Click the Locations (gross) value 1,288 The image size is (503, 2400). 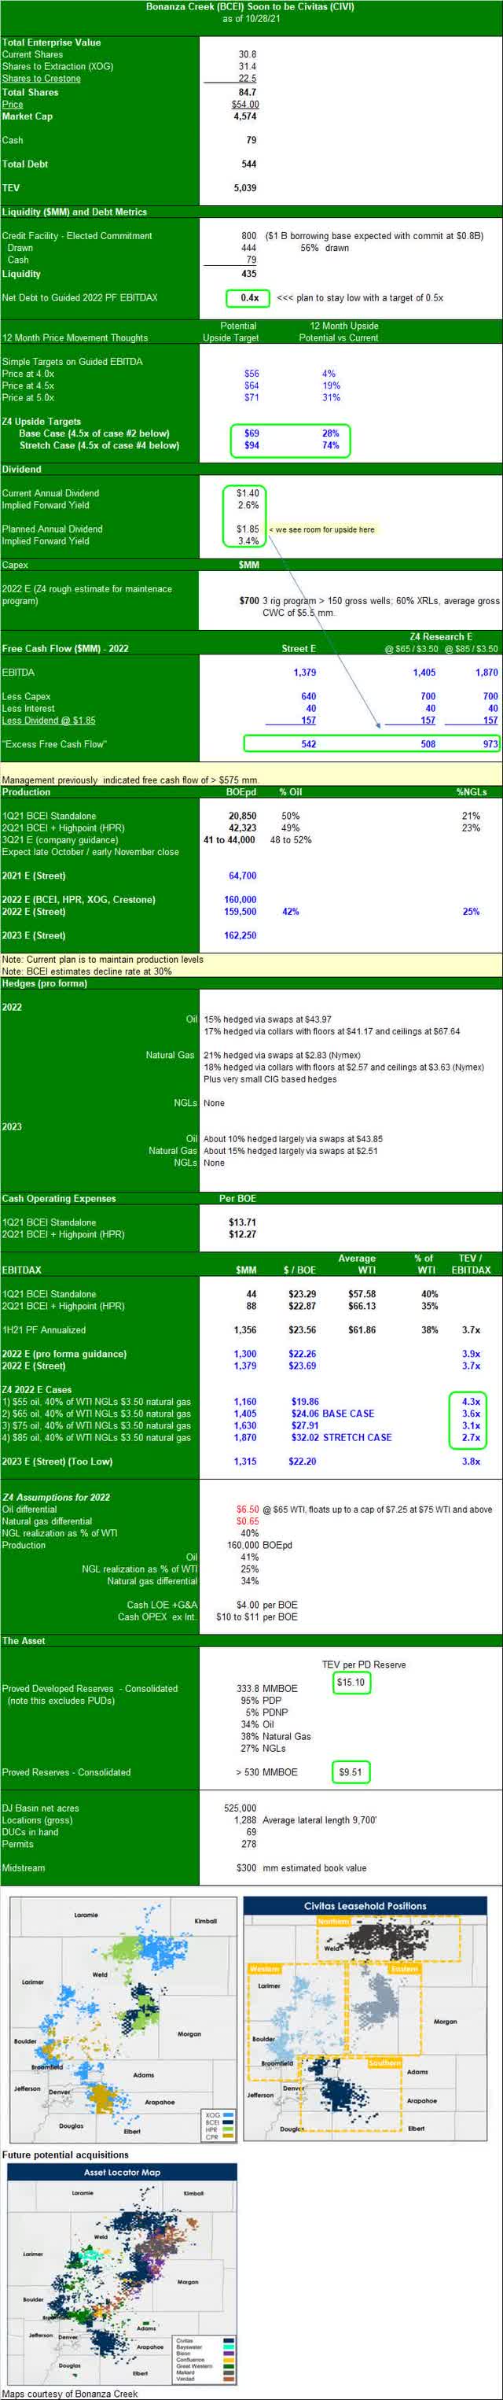[245, 1821]
